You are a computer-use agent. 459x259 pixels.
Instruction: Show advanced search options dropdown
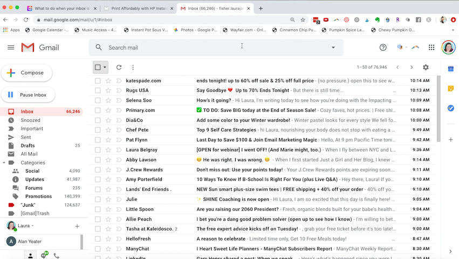[x=333, y=47]
